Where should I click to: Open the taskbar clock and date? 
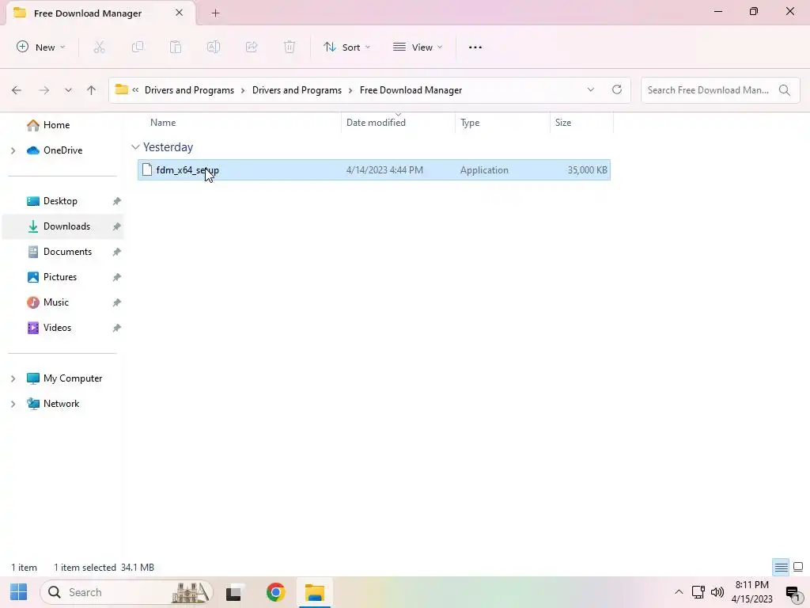click(751, 592)
